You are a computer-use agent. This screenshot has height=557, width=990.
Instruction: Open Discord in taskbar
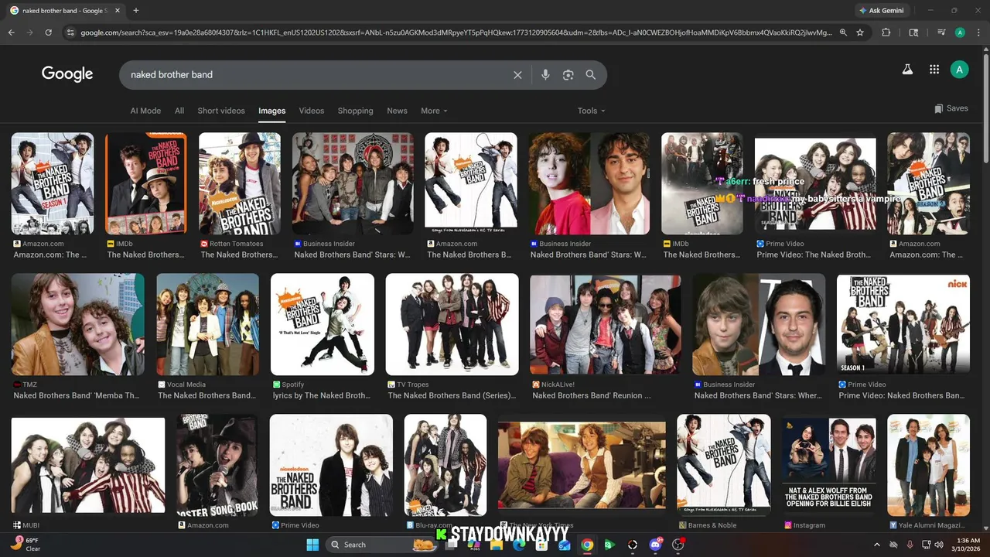tap(657, 545)
